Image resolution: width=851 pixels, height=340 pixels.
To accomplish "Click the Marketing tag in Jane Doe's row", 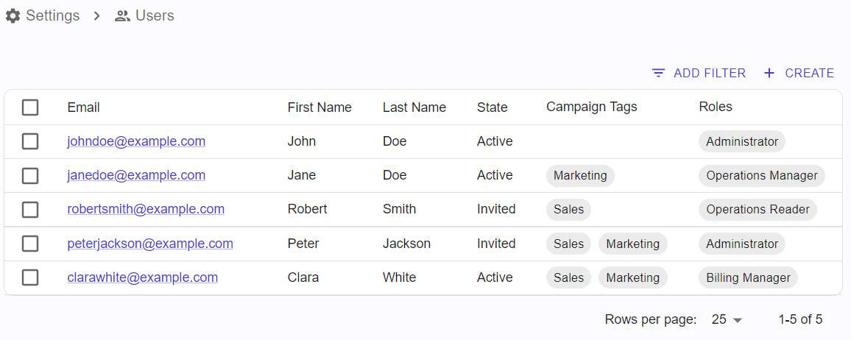I will pos(580,176).
